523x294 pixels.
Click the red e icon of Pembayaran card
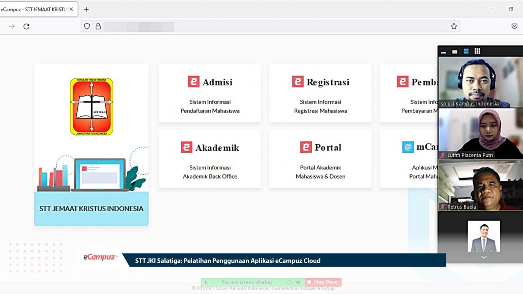tap(403, 81)
